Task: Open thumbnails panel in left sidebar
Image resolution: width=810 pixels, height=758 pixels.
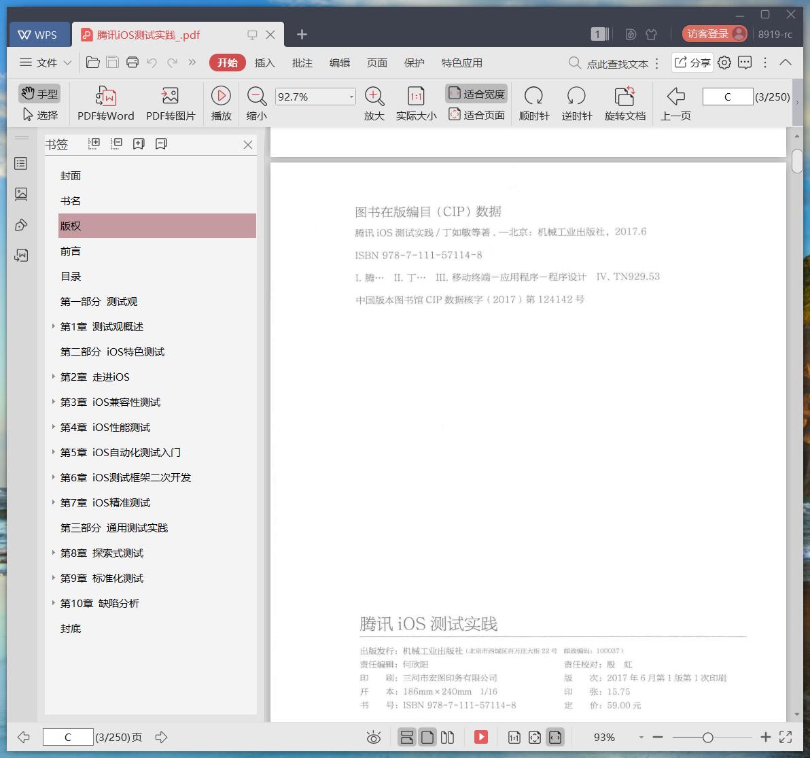Action: point(21,194)
